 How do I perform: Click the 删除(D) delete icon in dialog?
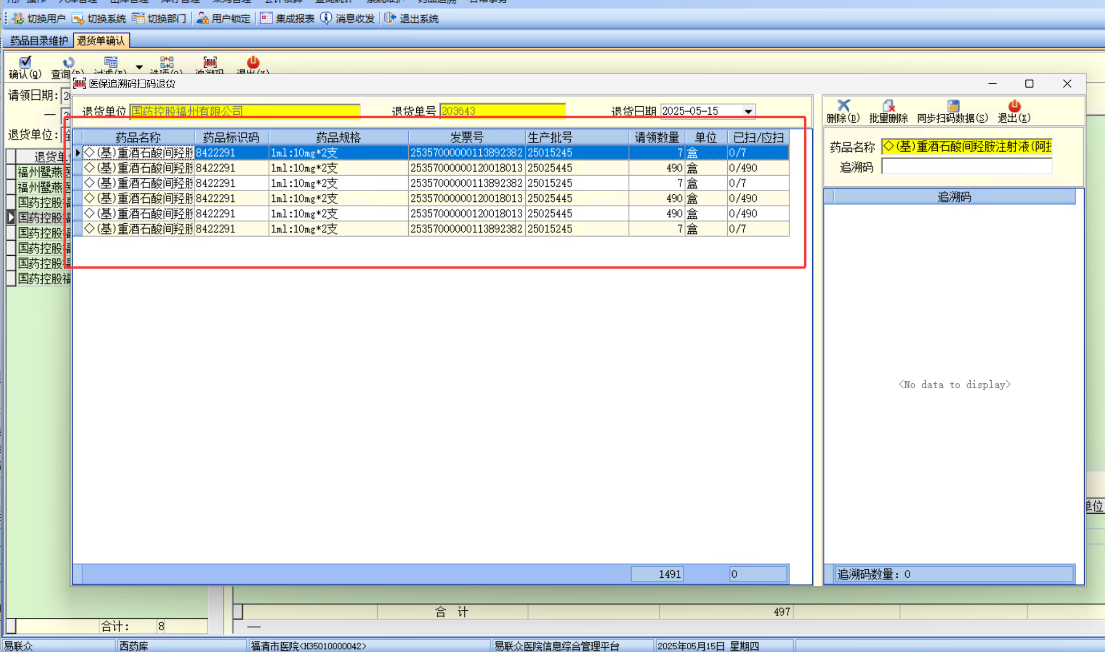point(843,106)
